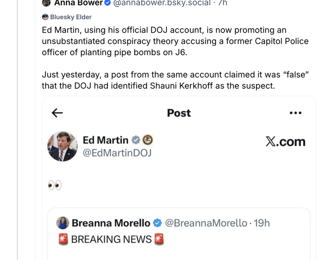
Task: Click the right siren emoji after BREAKING NEWS
Action: pyautogui.click(x=159, y=239)
